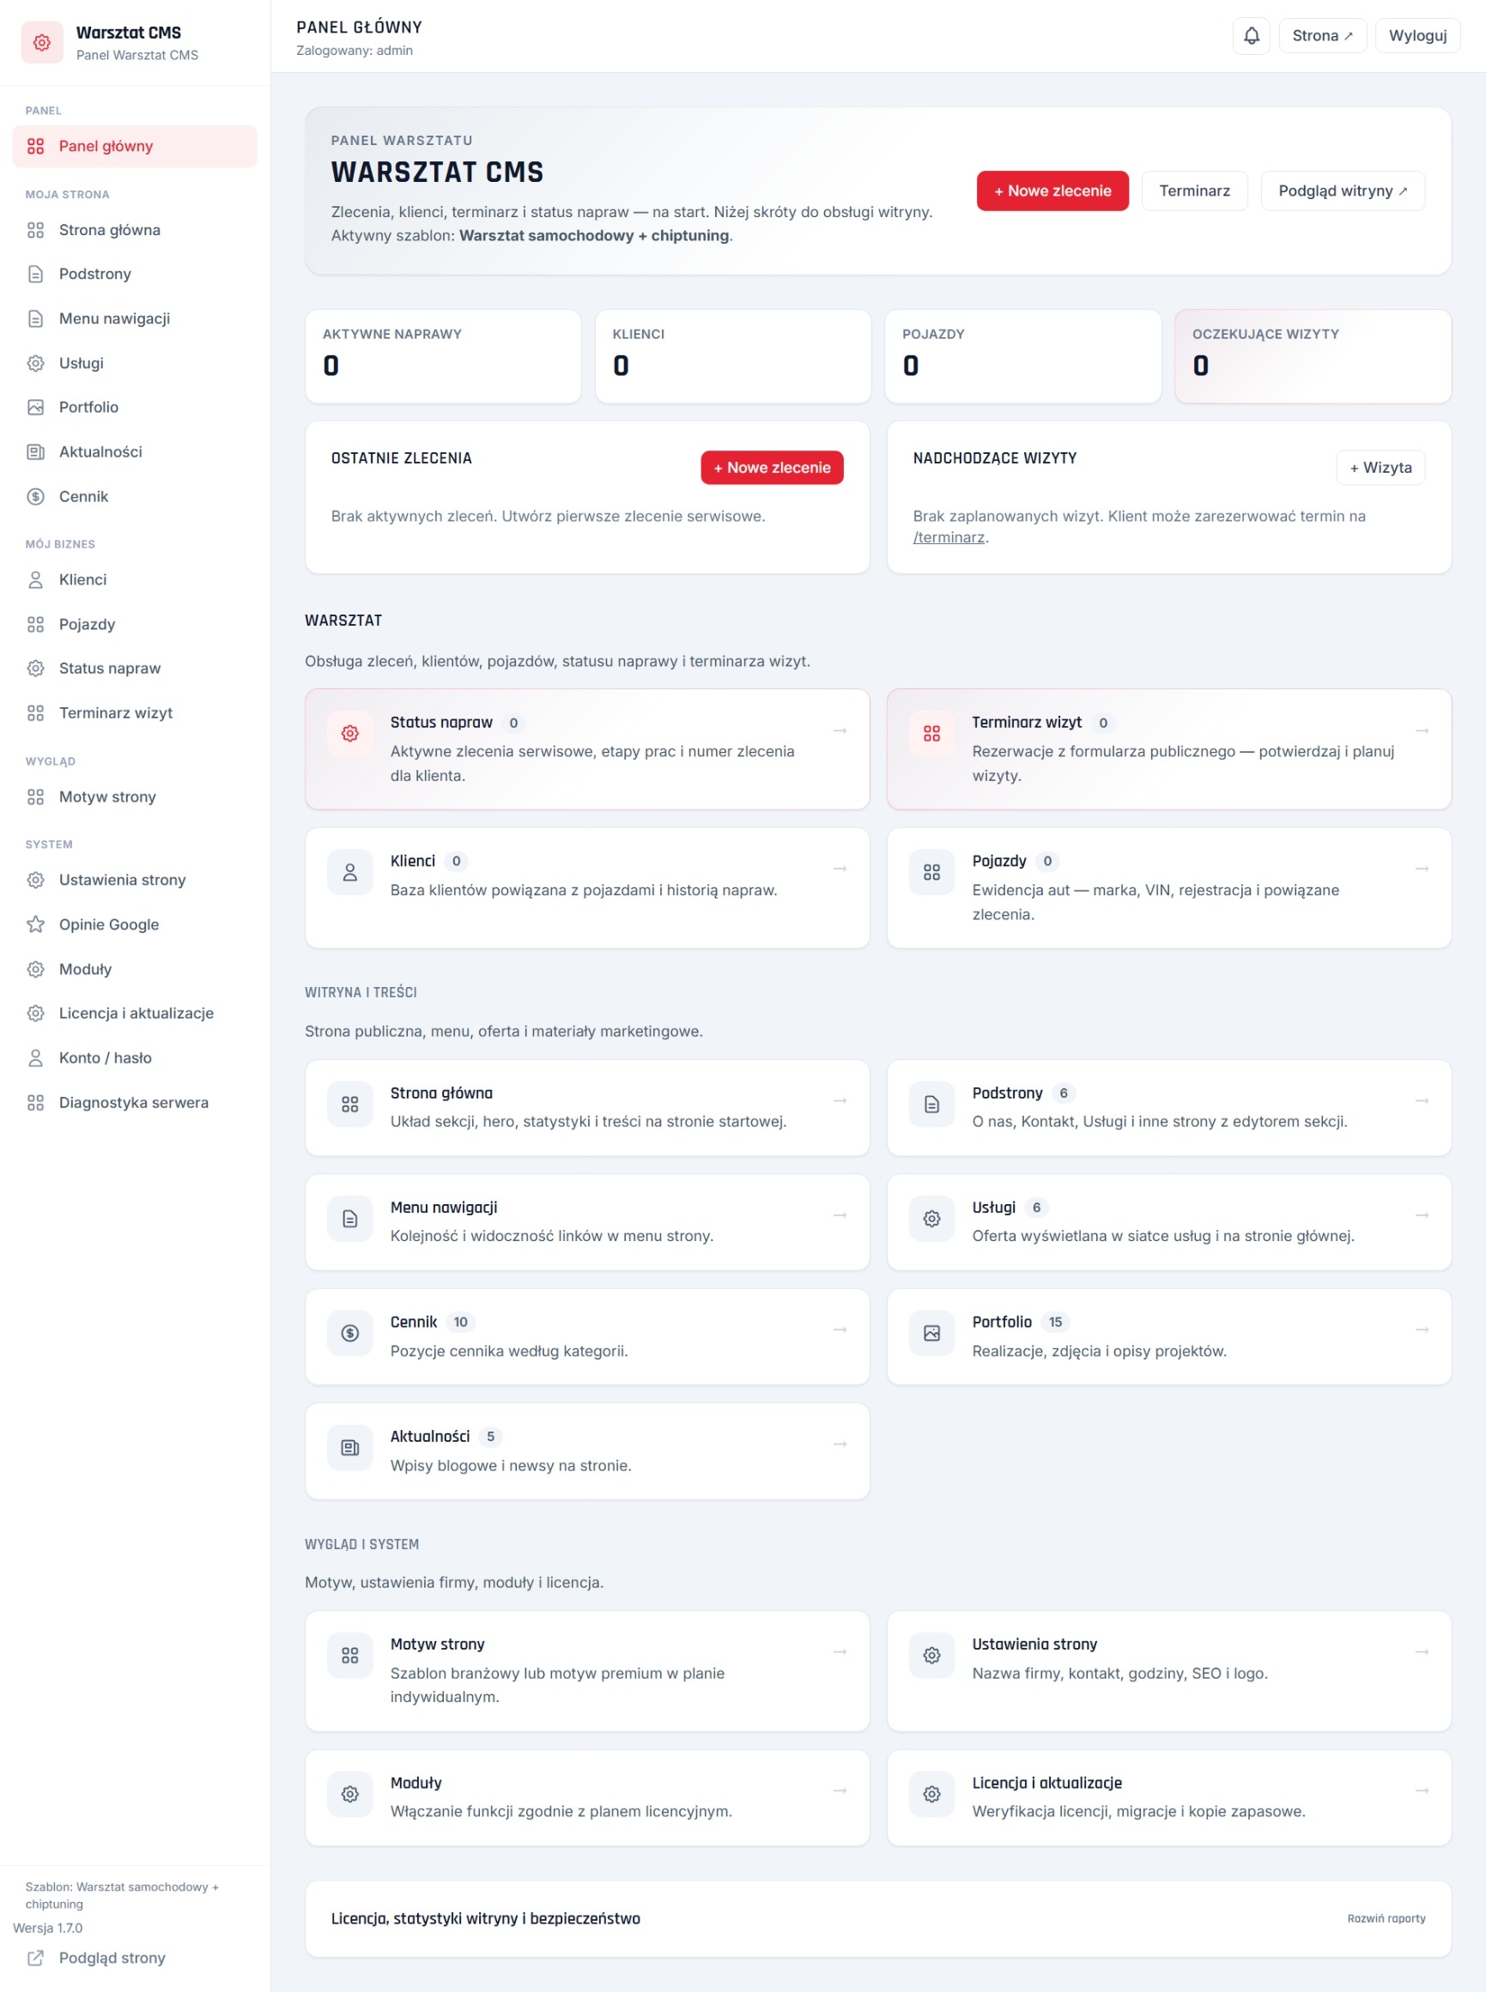Click 'Wersja 1.7.0' text in sidebar footer
This screenshot has height=1992, width=1486.
[48, 1928]
